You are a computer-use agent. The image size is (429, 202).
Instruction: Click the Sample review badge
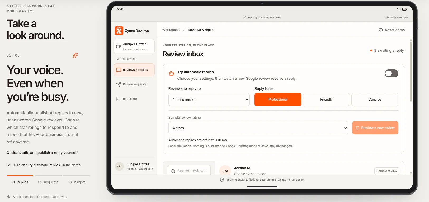[387, 171]
